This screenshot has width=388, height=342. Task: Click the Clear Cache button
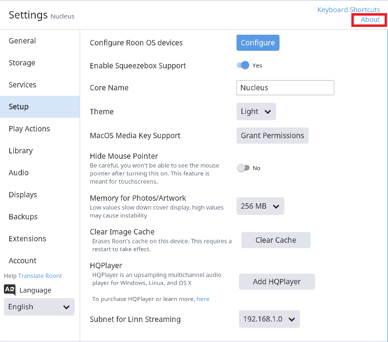[x=276, y=240]
